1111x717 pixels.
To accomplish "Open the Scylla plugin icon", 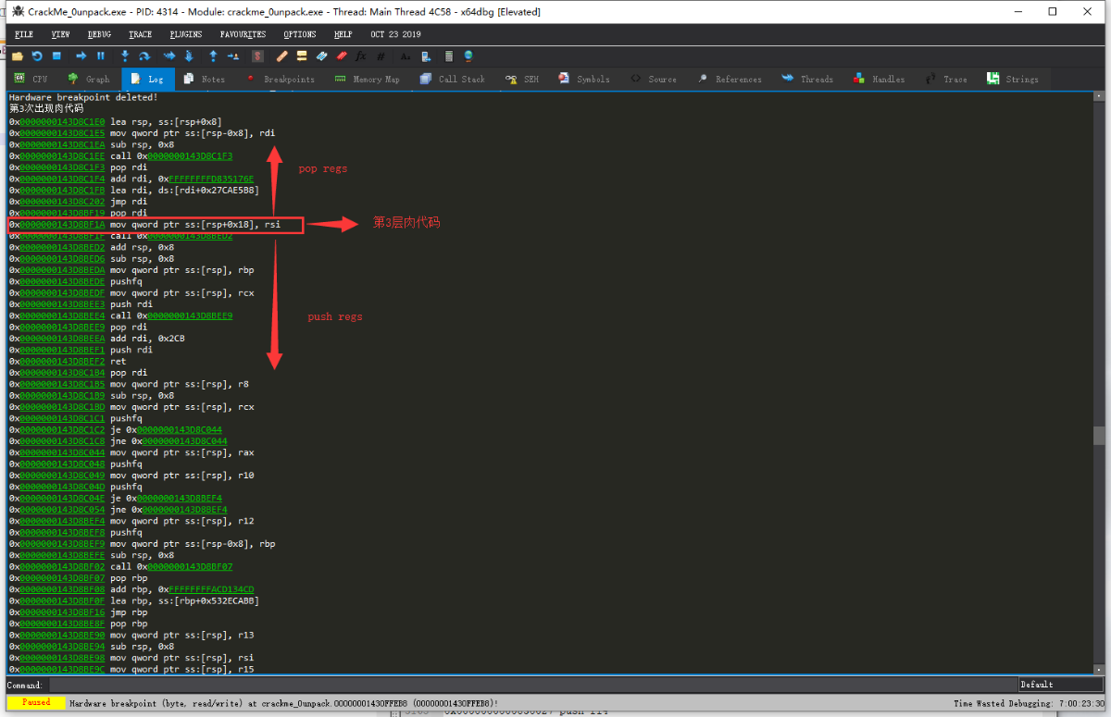I will tap(257, 56).
